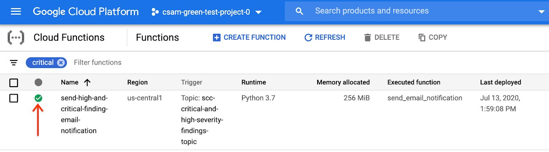Click the Region column header
Viewport: 549px width, 152px height.
(138, 82)
